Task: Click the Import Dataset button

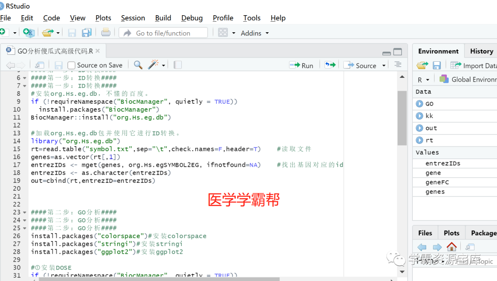Action: click(x=474, y=65)
